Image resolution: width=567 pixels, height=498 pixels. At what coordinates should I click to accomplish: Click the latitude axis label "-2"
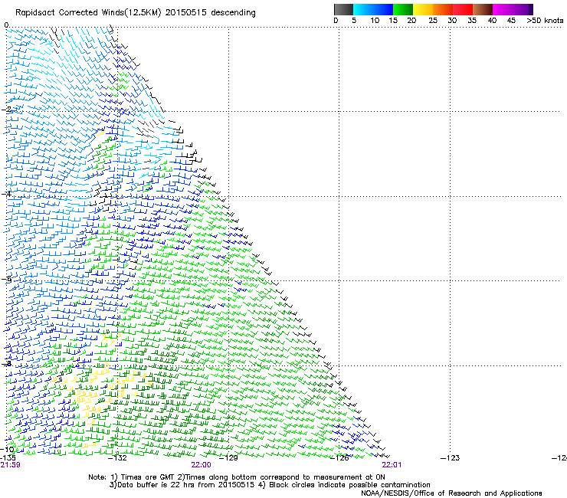pos(6,109)
